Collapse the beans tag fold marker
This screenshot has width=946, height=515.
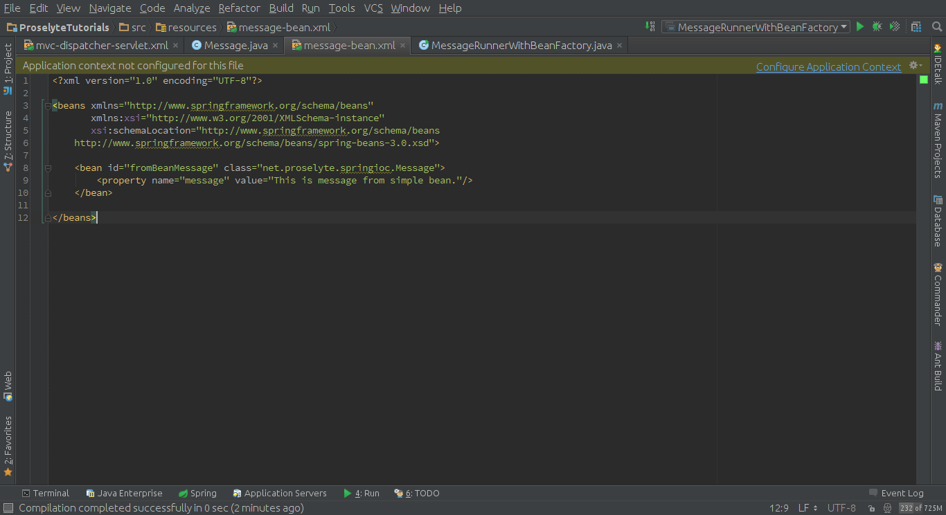coord(47,106)
